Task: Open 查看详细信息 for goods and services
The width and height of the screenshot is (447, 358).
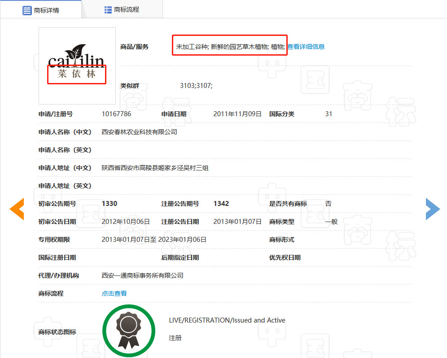Action: 307,46
